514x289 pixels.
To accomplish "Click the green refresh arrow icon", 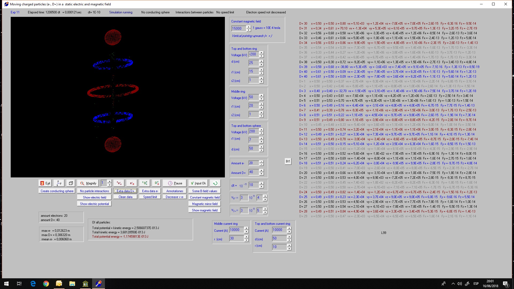I will tap(215, 183).
